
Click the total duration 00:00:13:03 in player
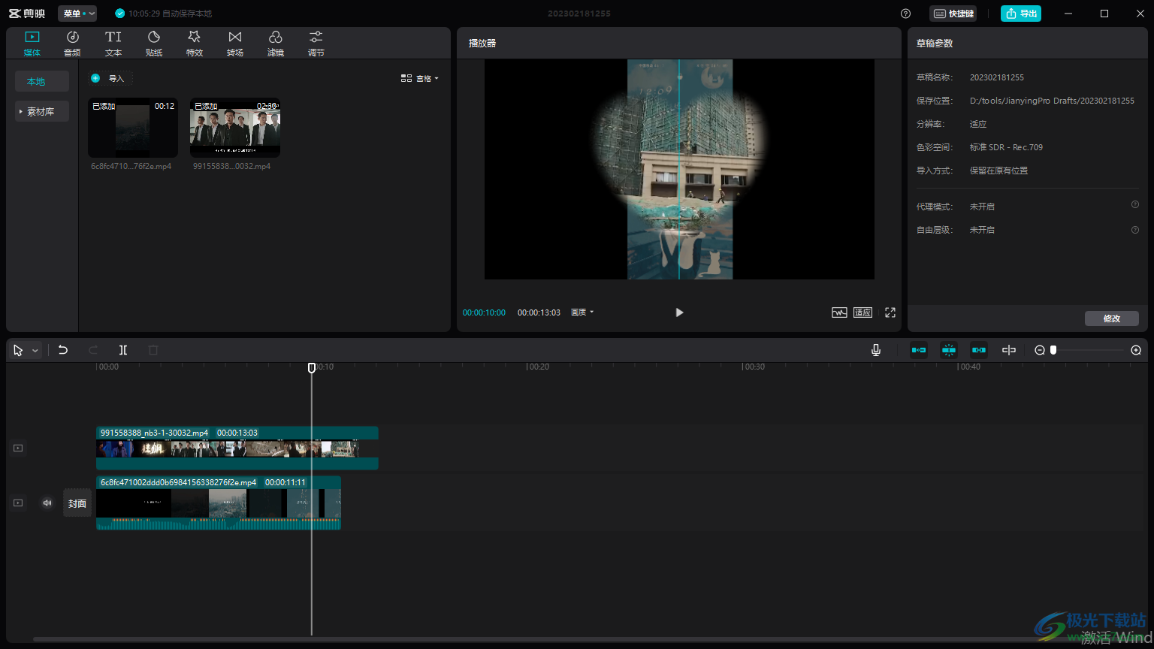point(539,312)
